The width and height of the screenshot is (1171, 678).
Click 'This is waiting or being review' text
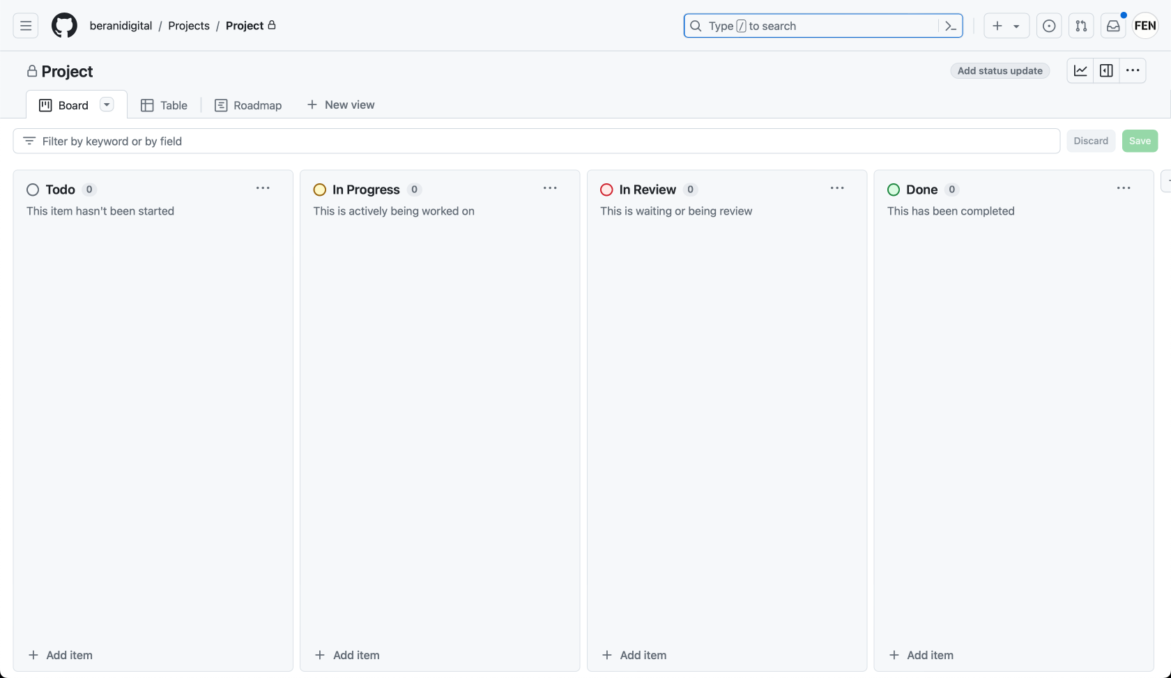coord(676,211)
